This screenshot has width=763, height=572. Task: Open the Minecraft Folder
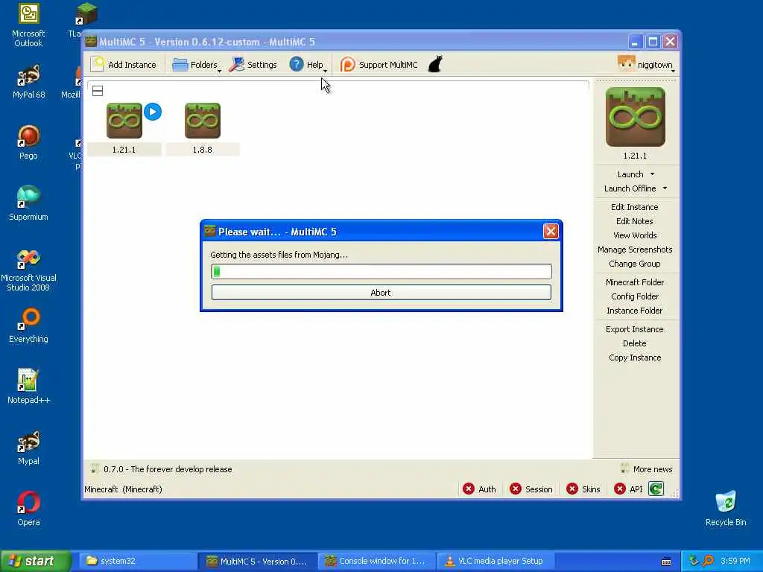point(635,282)
